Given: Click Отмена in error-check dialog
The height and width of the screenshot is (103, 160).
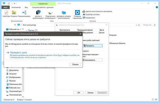Looking at the screenshot, I should [x=75, y=64].
